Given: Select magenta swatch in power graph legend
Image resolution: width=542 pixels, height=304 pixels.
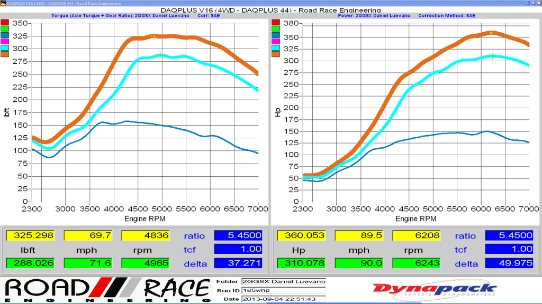Looking at the screenshot, I should pos(275,41).
